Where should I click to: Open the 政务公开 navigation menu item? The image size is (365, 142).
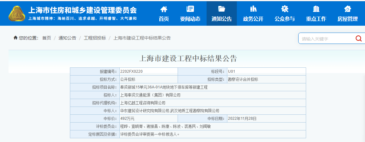pos(253,19)
